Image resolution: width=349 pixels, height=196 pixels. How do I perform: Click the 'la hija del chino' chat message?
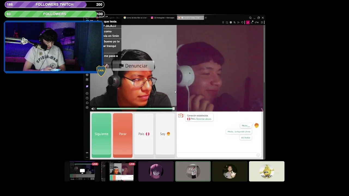(239, 131)
